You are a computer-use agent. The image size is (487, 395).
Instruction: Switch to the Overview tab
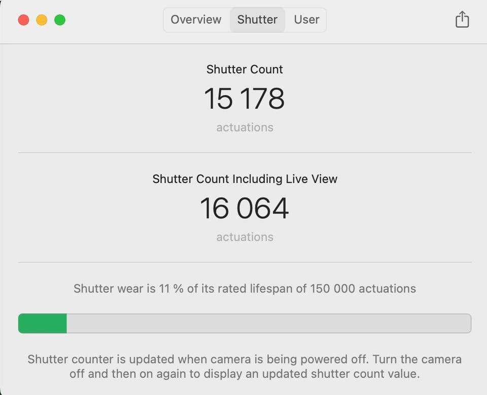pos(196,20)
